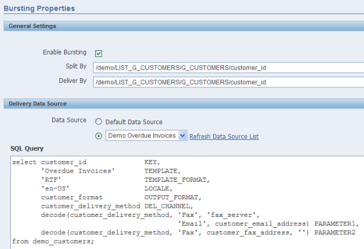Viewport: 364px width, 249px height.
Task: Click 'from demo_customers;' in the query
Action: pos(53,241)
